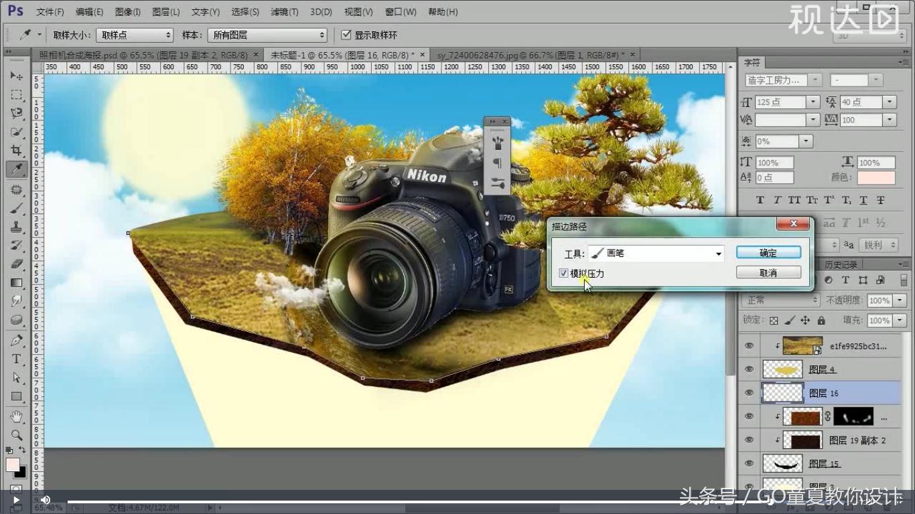
Task: Open the 画笔 tool dropdown in the dialog
Action: (x=717, y=253)
